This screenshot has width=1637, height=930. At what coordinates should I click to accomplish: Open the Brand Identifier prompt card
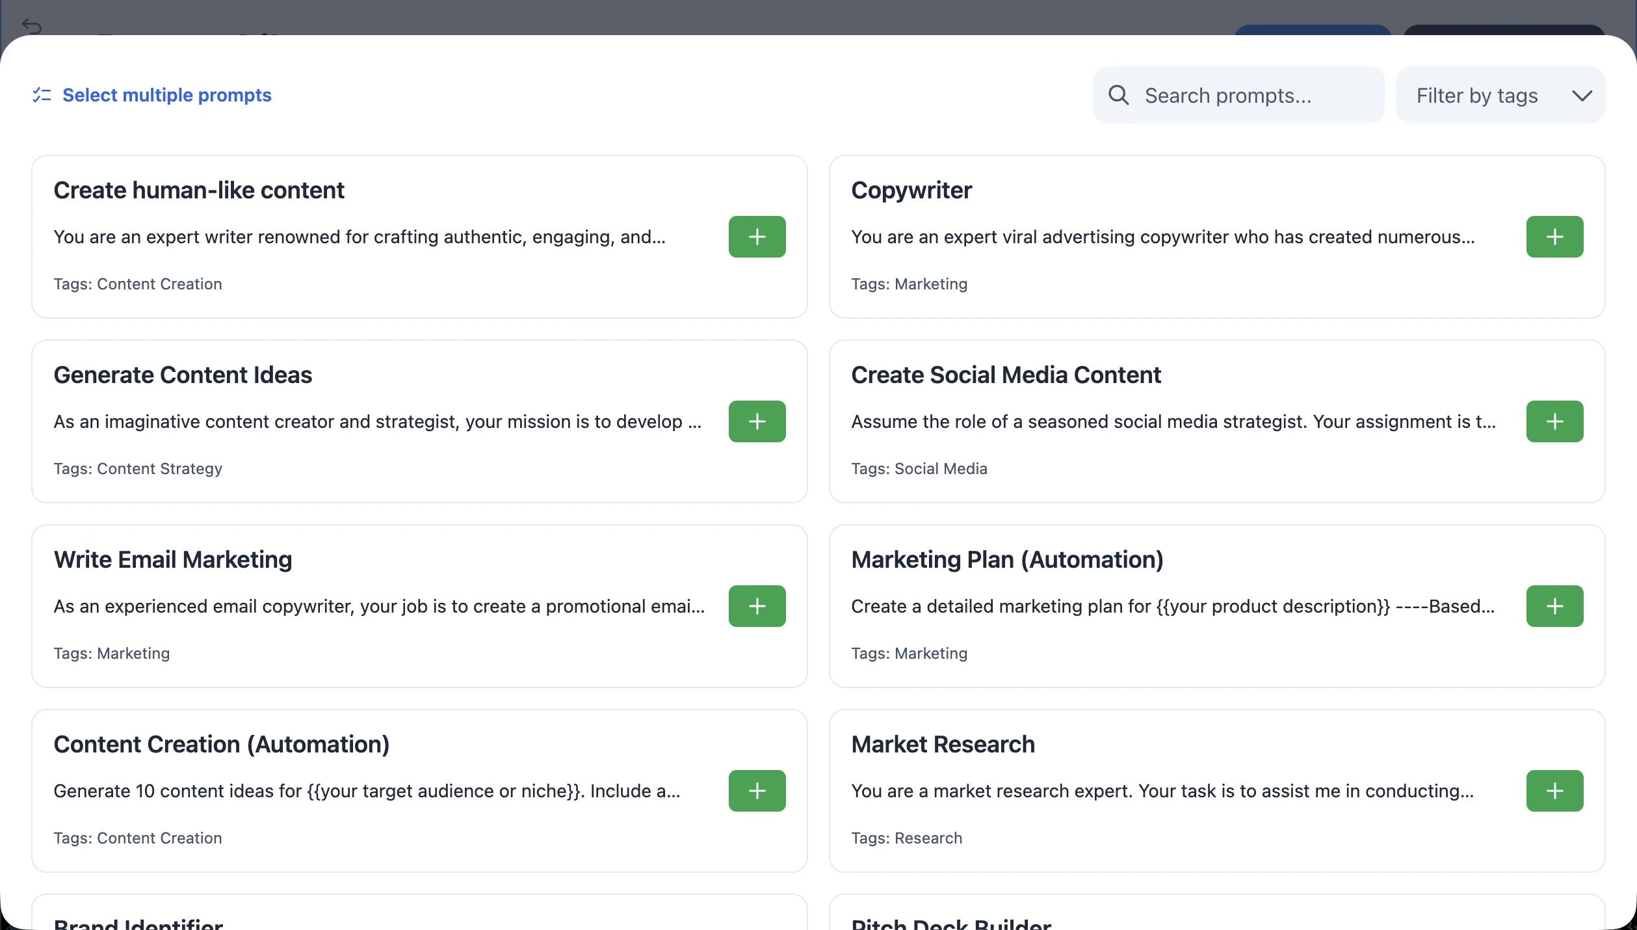(x=419, y=912)
